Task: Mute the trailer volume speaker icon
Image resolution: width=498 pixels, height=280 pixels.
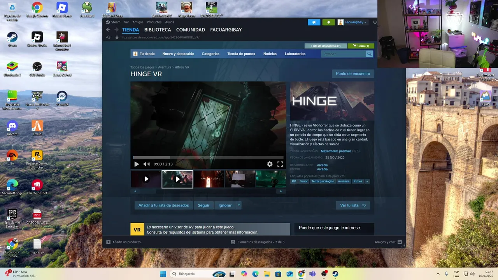Action: point(146,164)
